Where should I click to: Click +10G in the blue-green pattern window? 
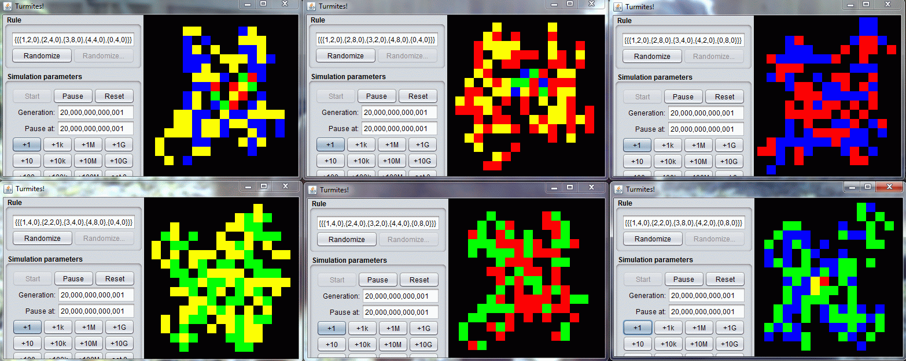click(x=730, y=344)
